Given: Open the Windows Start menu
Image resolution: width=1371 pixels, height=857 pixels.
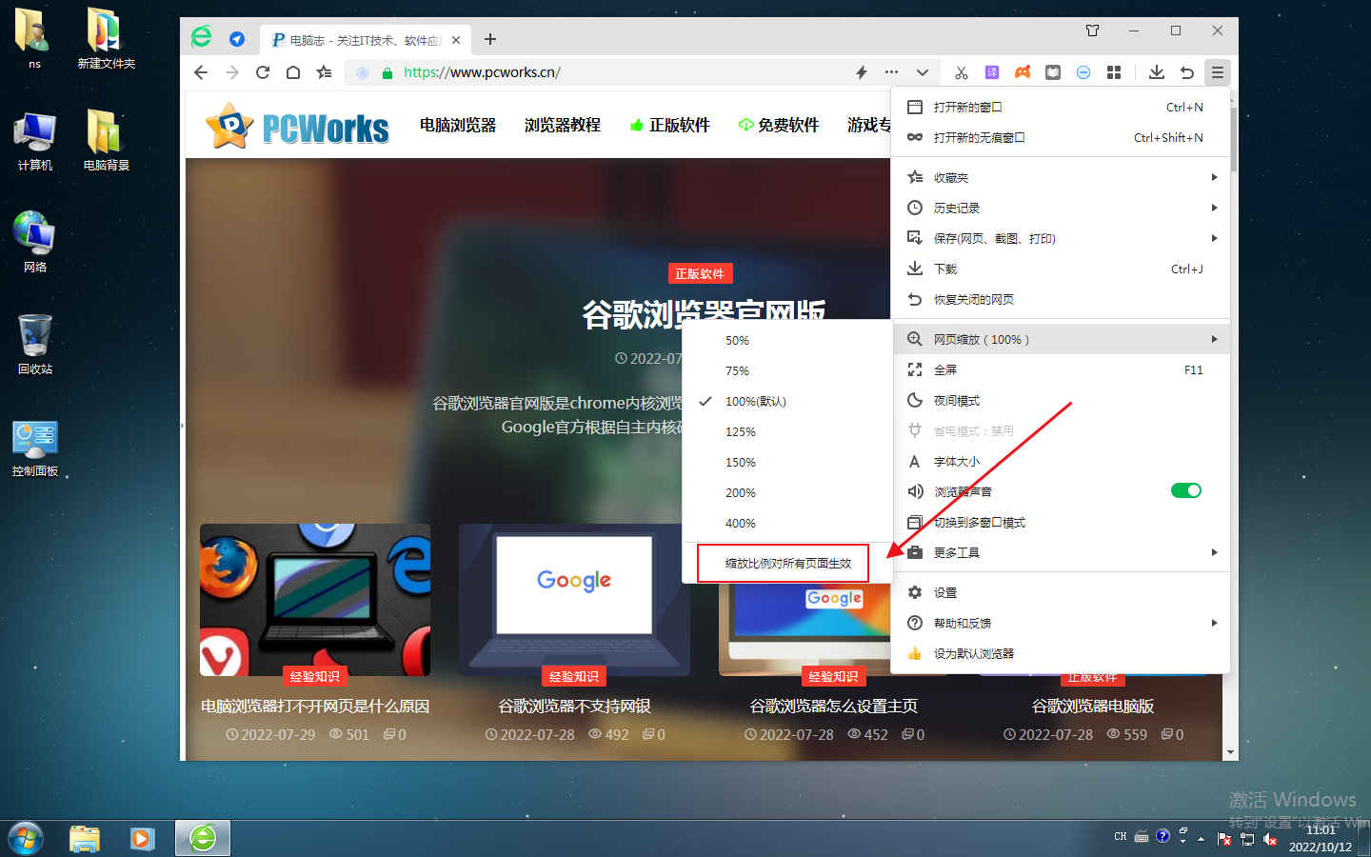Looking at the screenshot, I should 25,838.
